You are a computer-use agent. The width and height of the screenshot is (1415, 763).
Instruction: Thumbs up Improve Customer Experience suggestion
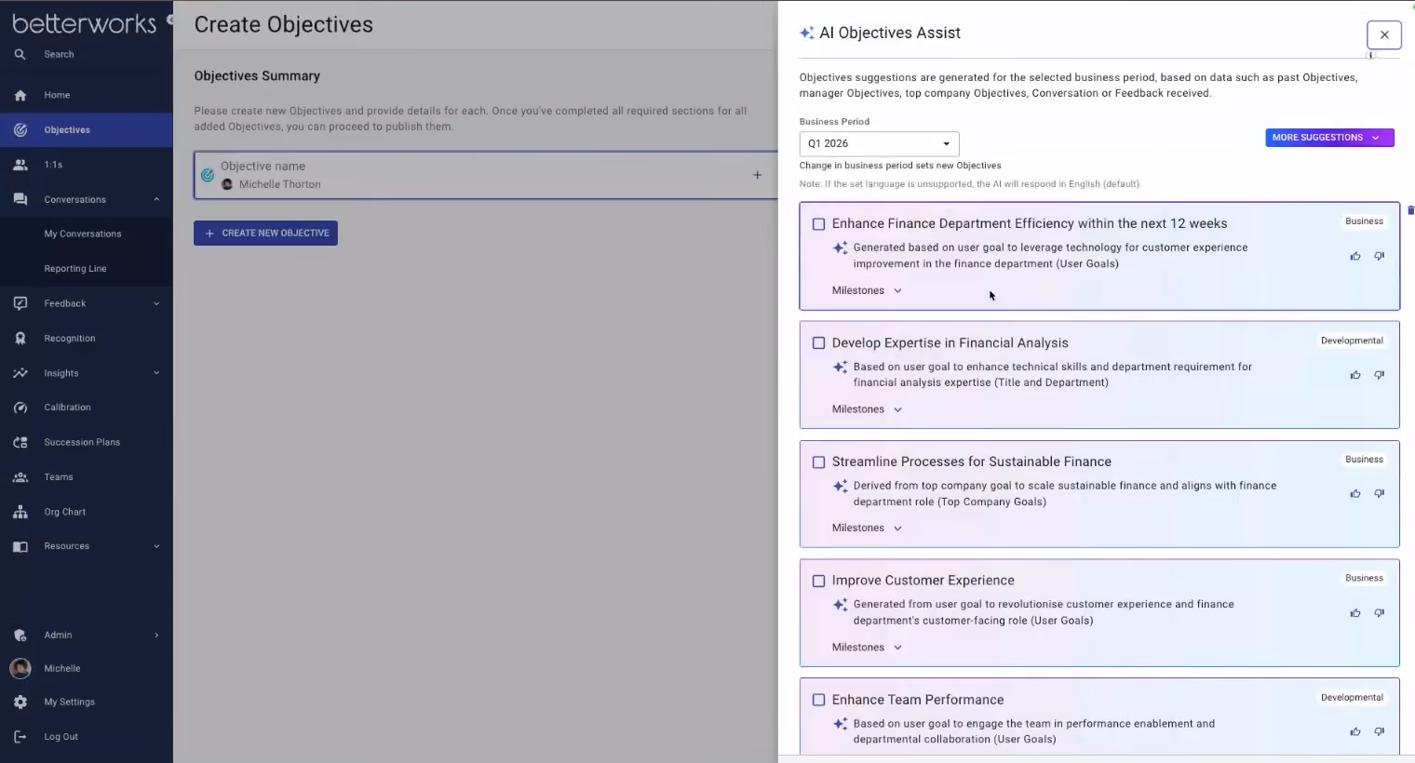coord(1355,613)
